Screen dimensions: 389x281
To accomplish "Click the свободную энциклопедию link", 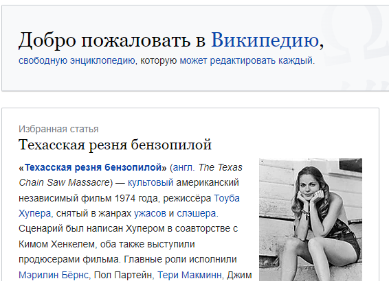I will click(x=77, y=60).
